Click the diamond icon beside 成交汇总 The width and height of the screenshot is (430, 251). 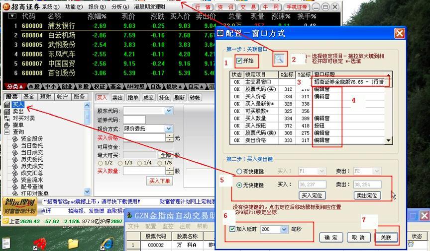coord(15,173)
